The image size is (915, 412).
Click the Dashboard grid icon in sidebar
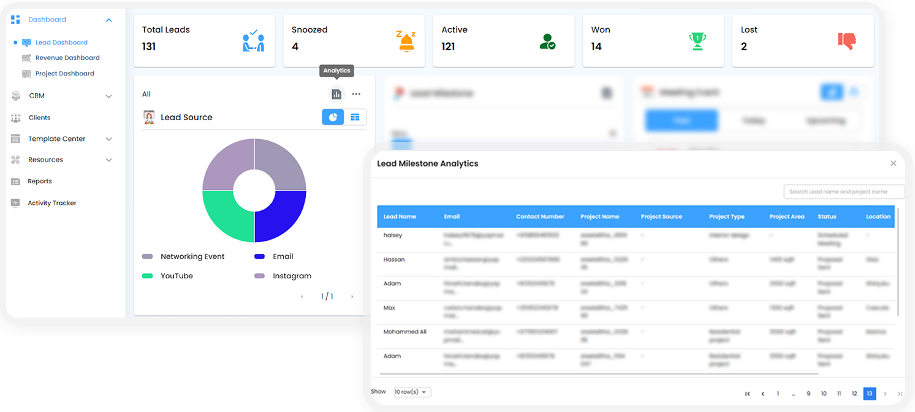(x=15, y=20)
